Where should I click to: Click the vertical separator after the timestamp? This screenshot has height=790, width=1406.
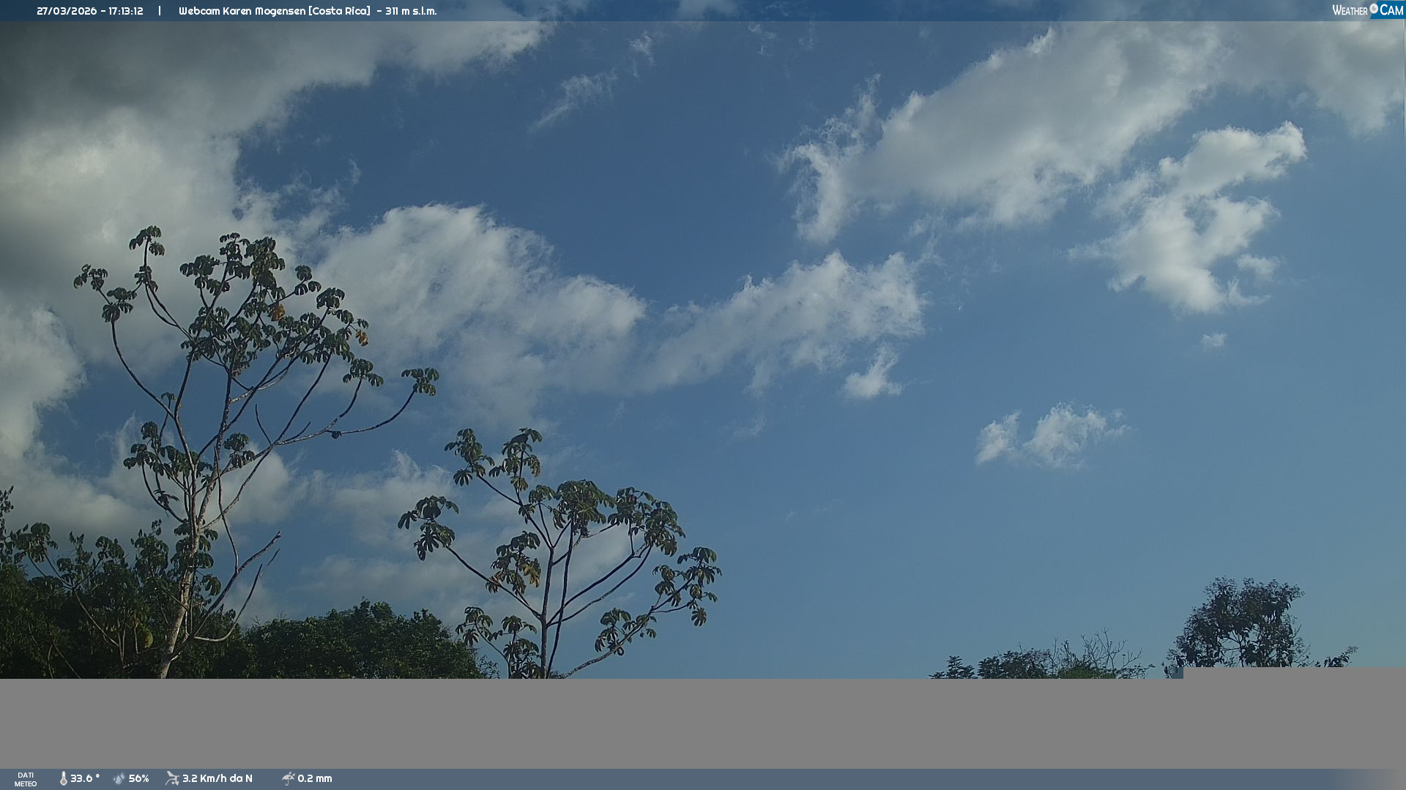160,11
